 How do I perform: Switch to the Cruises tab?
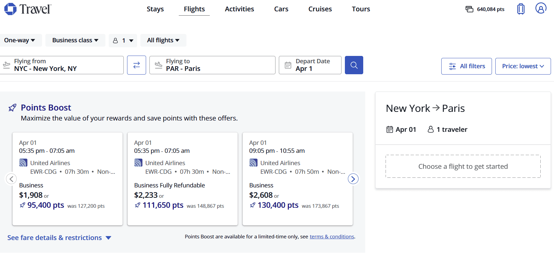[x=320, y=9]
